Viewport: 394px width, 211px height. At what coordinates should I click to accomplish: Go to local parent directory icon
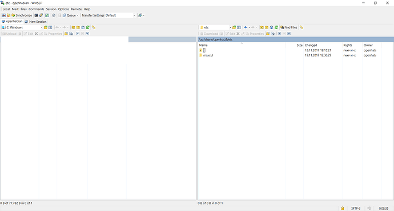(x=73, y=27)
